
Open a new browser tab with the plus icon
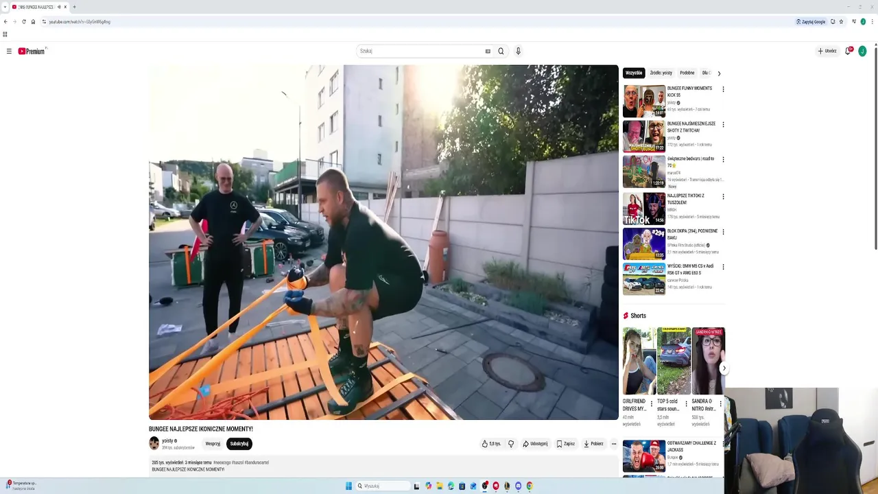[x=74, y=7]
